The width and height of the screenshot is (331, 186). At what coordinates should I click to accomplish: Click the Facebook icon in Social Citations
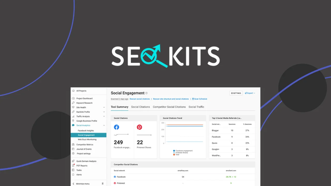[116, 127]
